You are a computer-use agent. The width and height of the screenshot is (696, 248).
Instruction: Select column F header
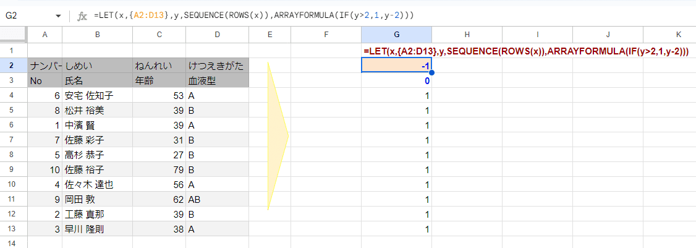click(x=326, y=35)
